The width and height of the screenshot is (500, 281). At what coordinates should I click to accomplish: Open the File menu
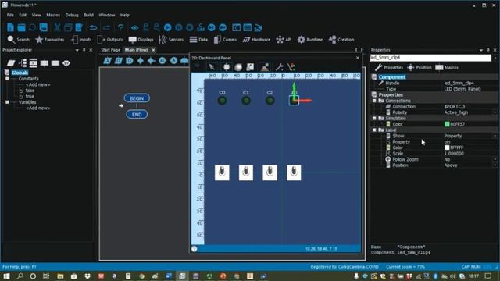coord(10,15)
